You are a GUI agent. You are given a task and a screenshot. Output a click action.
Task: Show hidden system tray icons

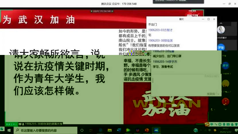coord(201,130)
